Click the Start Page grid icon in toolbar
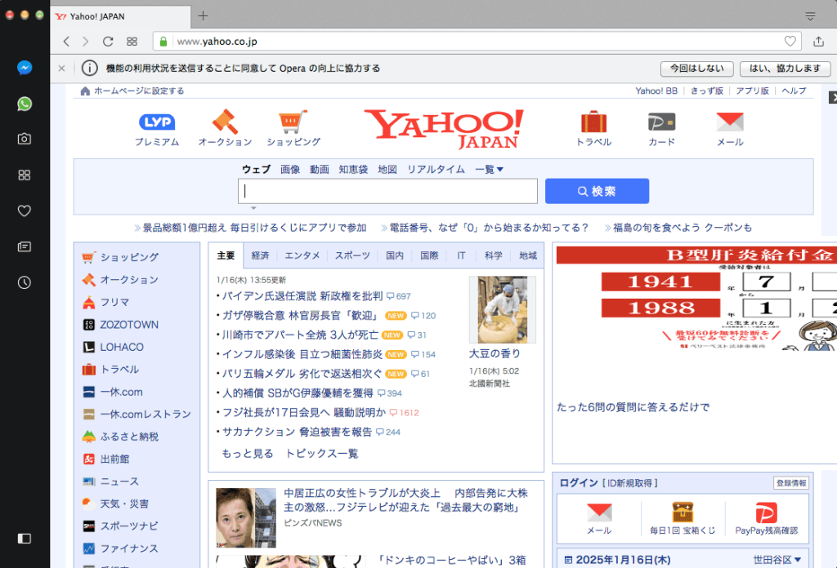This screenshot has height=568, width=837. (132, 42)
